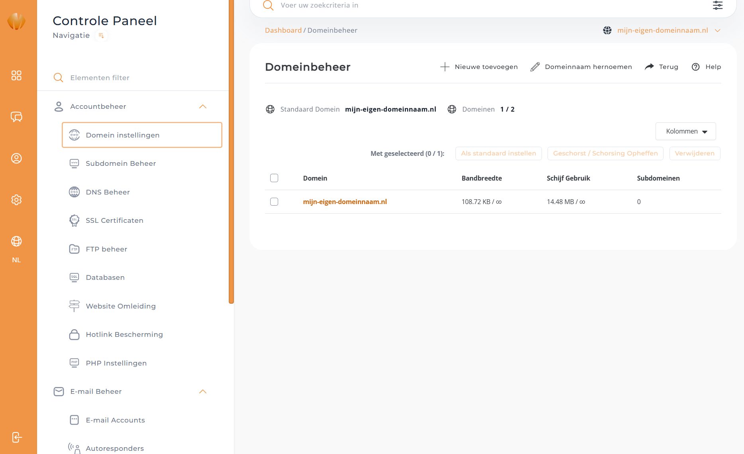Image resolution: width=744 pixels, height=454 pixels.
Task: Click the E-mail Accounts icon
Action: 75,420
